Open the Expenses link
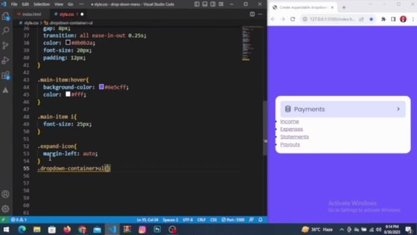The image size is (417, 235). pos(291,129)
